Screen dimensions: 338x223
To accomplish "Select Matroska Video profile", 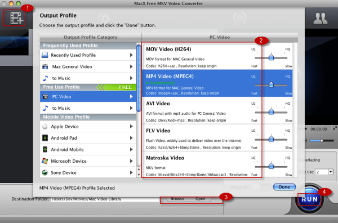I will click(217, 164).
